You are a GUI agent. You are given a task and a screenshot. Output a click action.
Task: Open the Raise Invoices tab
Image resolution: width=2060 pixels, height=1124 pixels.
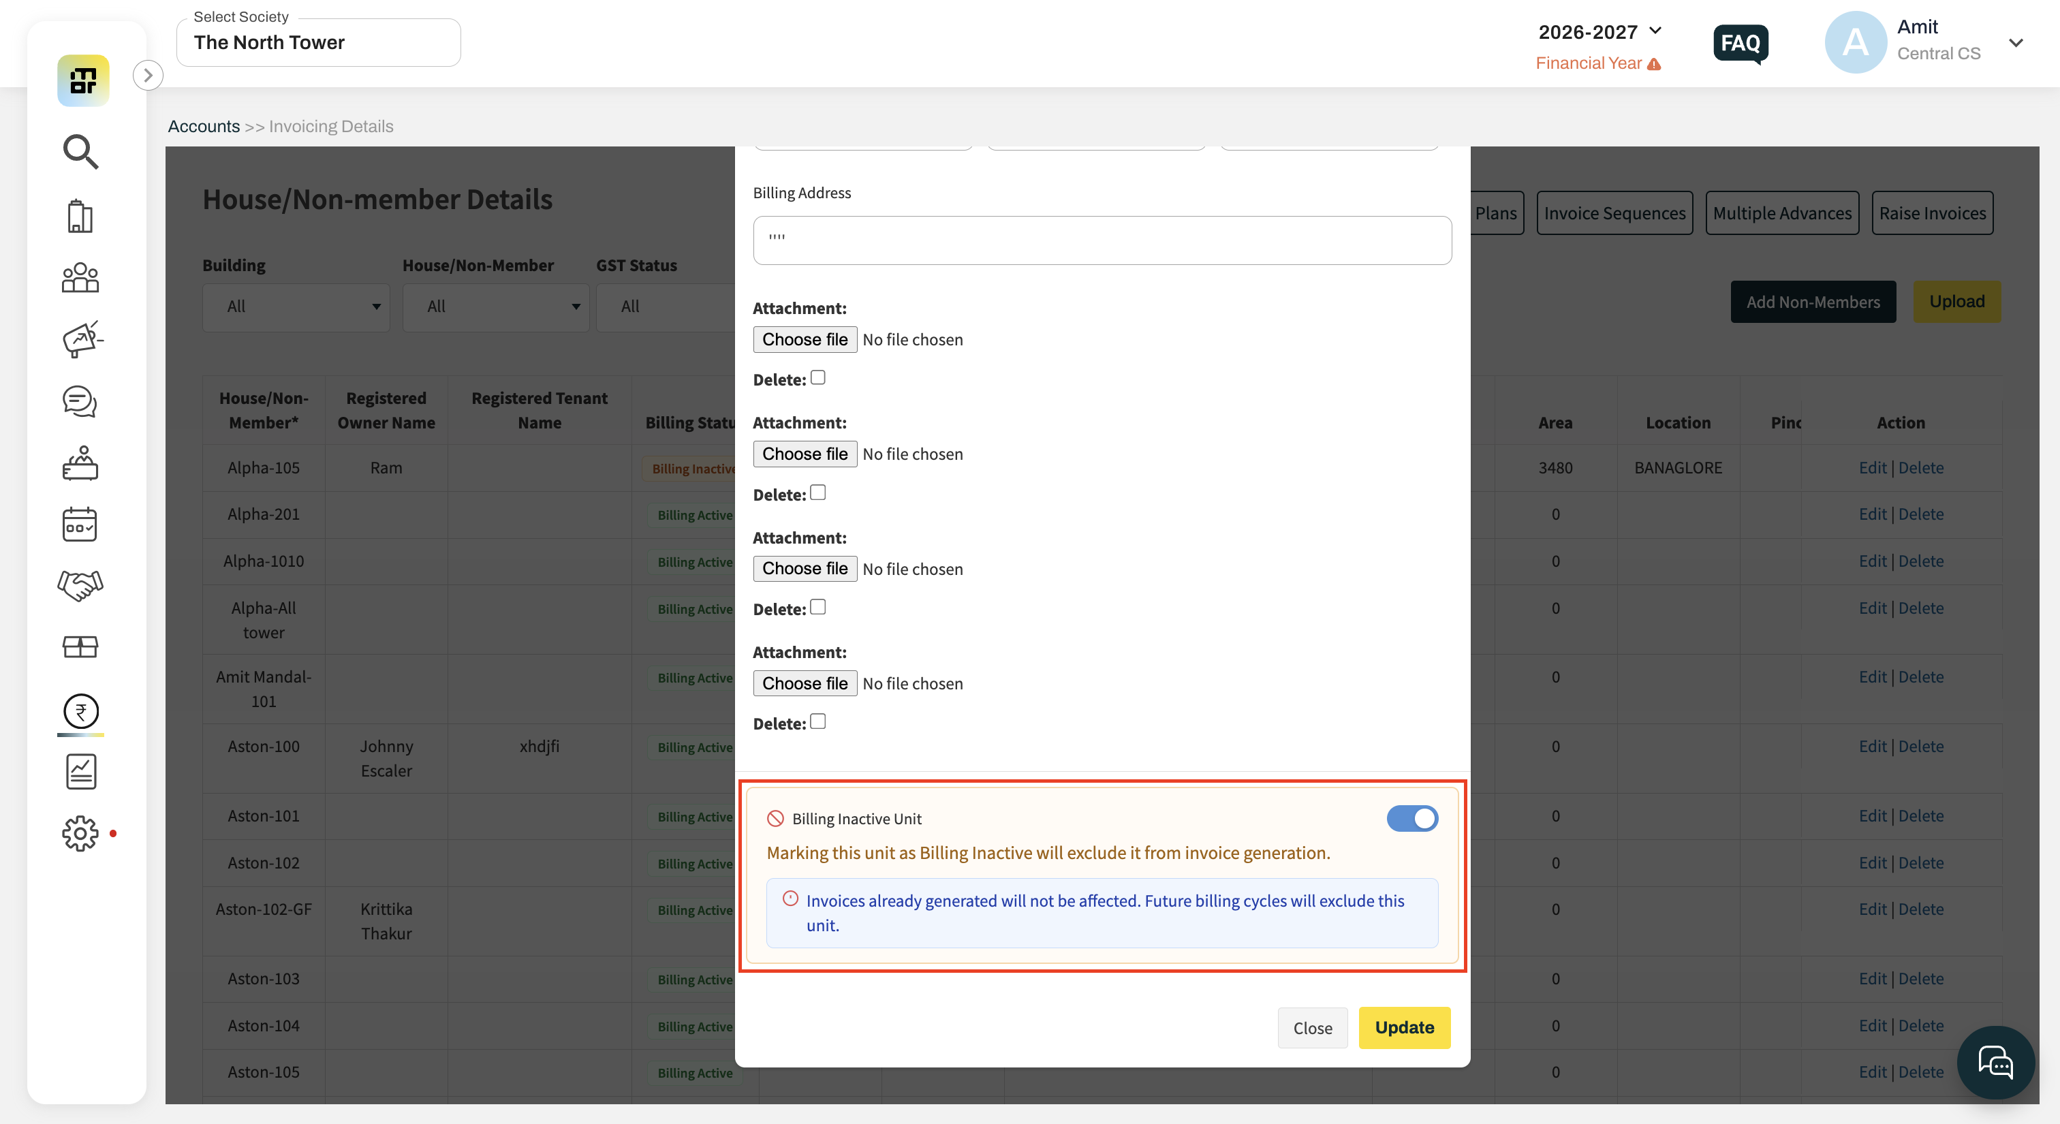[1932, 213]
